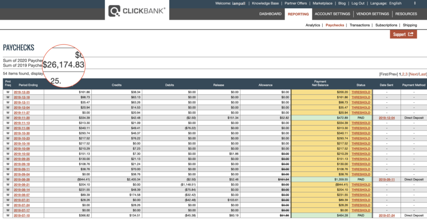Open period ending 2019-10-30
Image resolution: width=427 pixels, height=219 pixels.
[x=22, y=133]
